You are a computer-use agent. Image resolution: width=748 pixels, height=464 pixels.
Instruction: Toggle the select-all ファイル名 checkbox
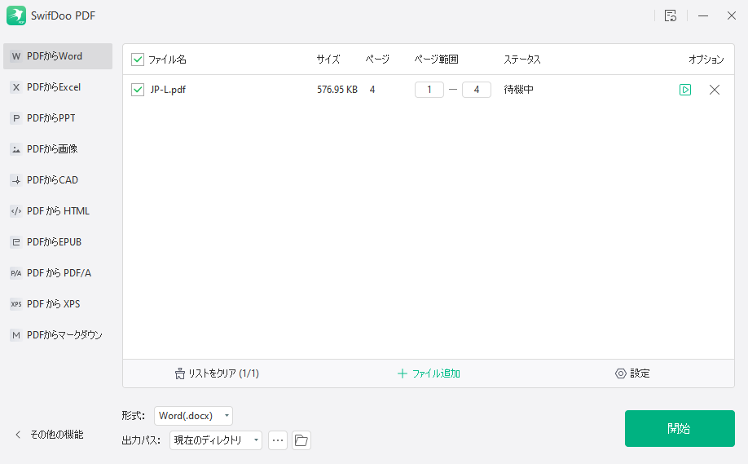138,60
